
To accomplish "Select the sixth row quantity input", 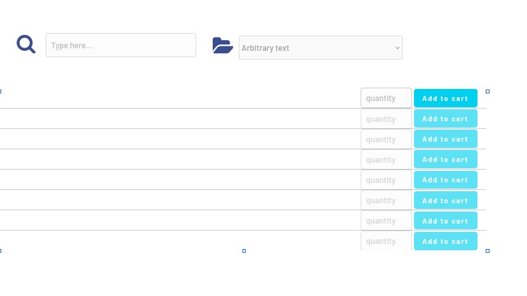I will (x=386, y=200).
